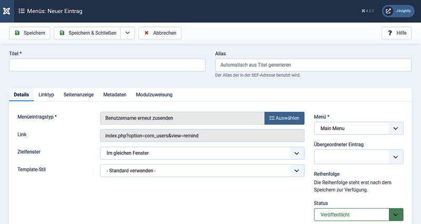Click the Speichern save button

[x=29, y=33]
